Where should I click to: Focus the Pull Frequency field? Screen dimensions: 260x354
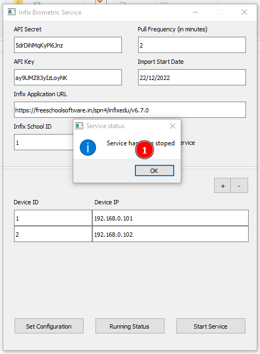click(x=191, y=45)
